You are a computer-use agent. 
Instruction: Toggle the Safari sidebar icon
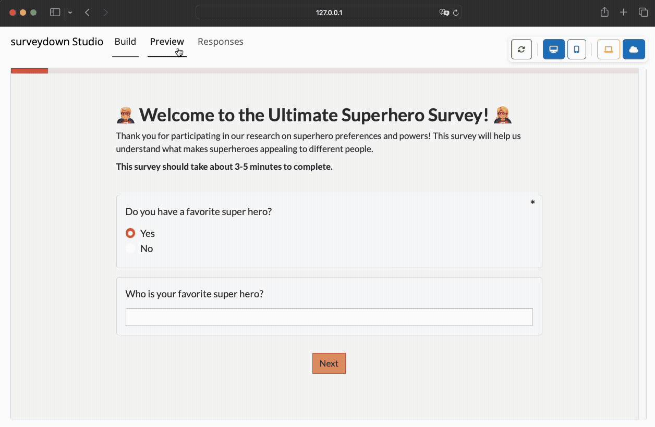click(55, 12)
